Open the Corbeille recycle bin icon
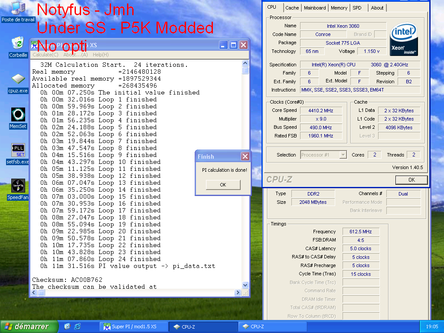Image resolution: width=444 pixels, height=333 pixels. [x=18, y=47]
